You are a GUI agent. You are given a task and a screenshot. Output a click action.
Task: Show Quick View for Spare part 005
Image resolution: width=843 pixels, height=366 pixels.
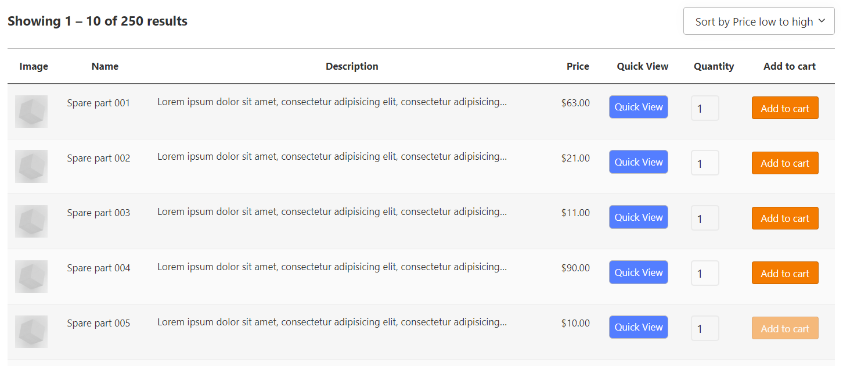click(x=638, y=327)
